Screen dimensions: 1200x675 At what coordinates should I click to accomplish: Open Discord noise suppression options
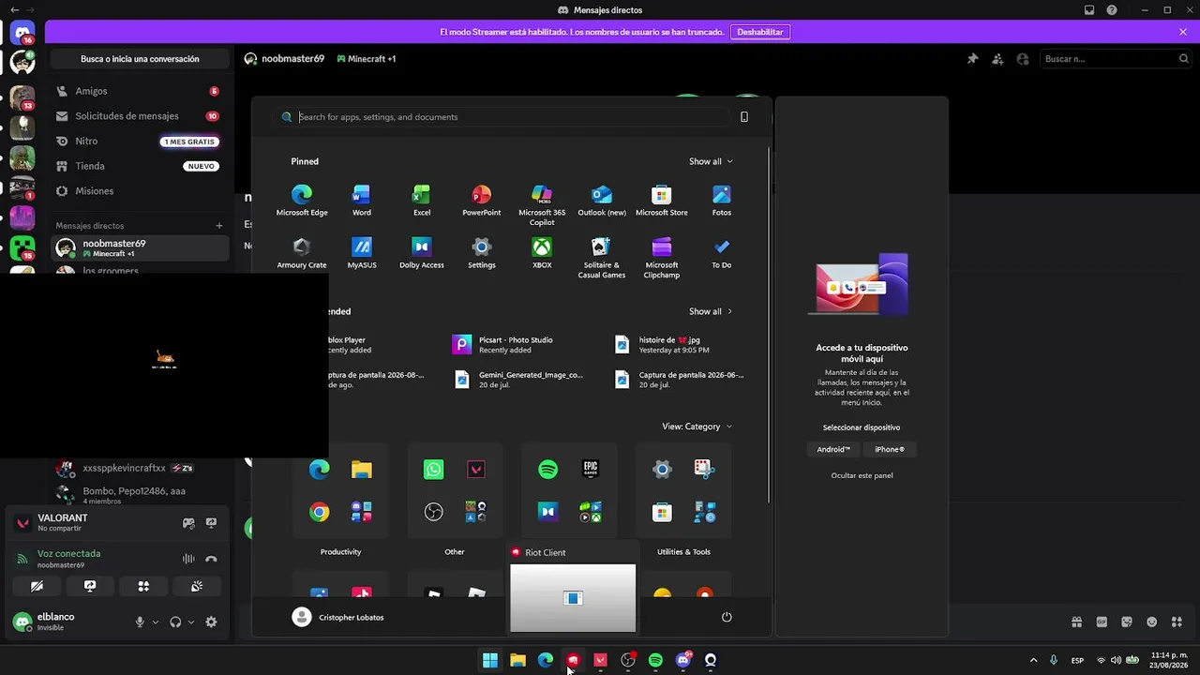pyautogui.click(x=188, y=559)
